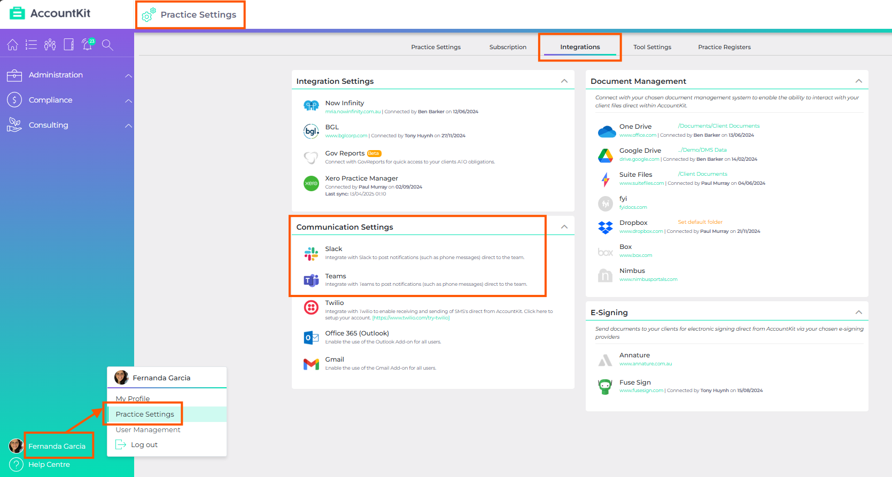Click the BGL integration logo

click(311, 131)
